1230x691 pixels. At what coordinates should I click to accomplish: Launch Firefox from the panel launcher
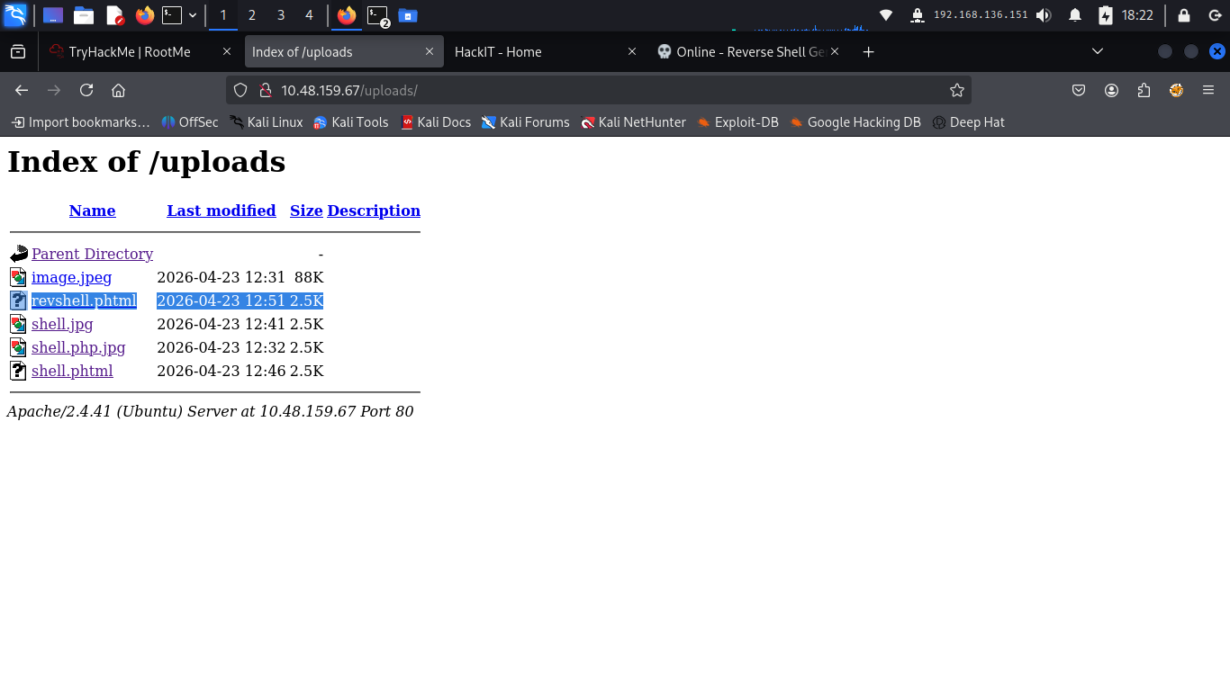coord(144,15)
